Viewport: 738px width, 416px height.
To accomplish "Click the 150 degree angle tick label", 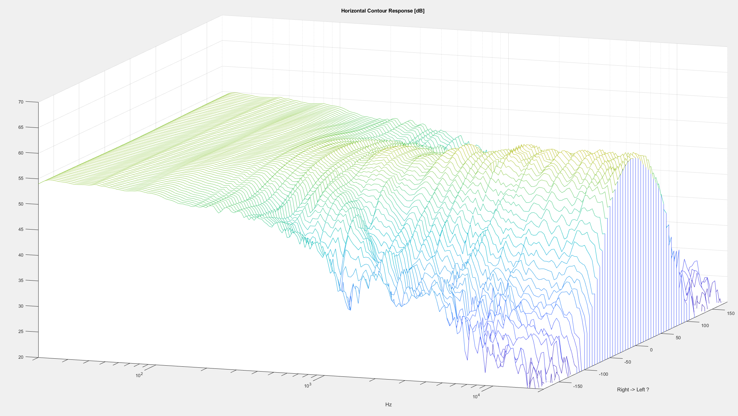I will pyautogui.click(x=730, y=313).
